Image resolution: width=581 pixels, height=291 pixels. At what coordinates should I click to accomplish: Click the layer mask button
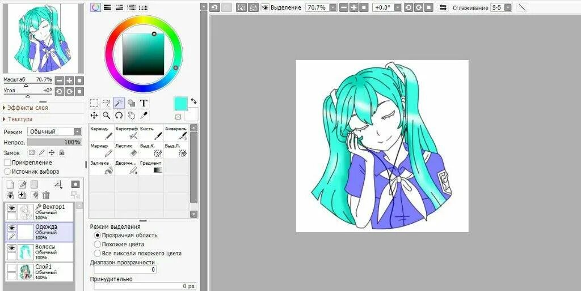[75, 184]
